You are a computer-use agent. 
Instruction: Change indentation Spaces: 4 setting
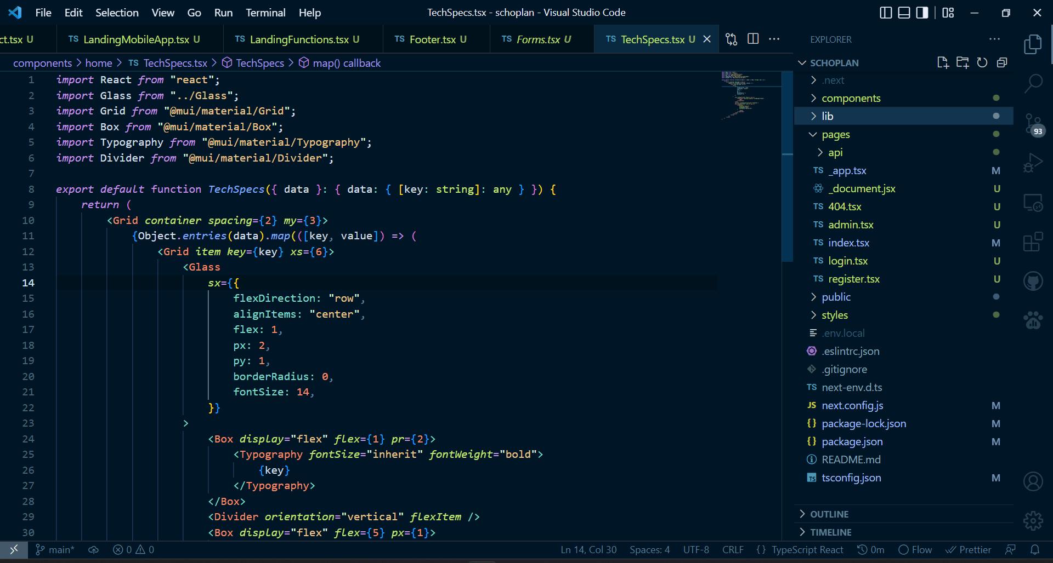coord(649,549)
